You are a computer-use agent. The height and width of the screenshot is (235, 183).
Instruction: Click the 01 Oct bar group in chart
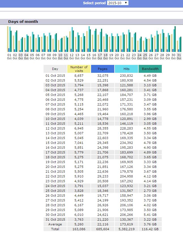(9, 39)
